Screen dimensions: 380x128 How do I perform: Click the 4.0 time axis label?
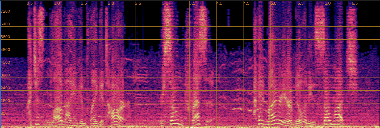(220, 3)
